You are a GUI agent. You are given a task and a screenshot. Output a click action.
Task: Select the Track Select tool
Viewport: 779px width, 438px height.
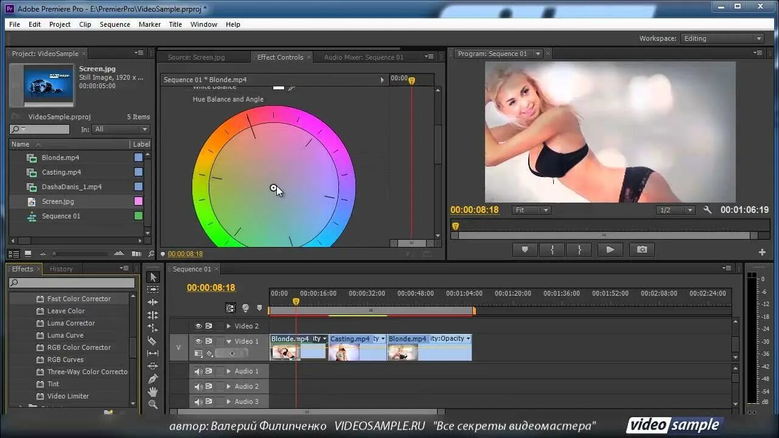click(x=153, y=290)
